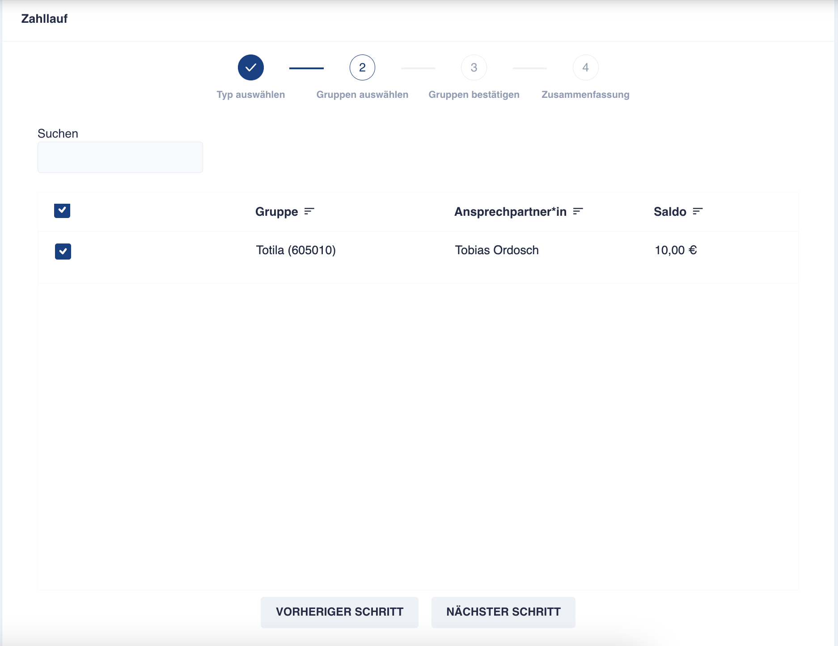The width and height of the screenshot is (838, 646).
Task: Click the VORHERIGER SCHRITT button
Action: click(x=339, y=612)
